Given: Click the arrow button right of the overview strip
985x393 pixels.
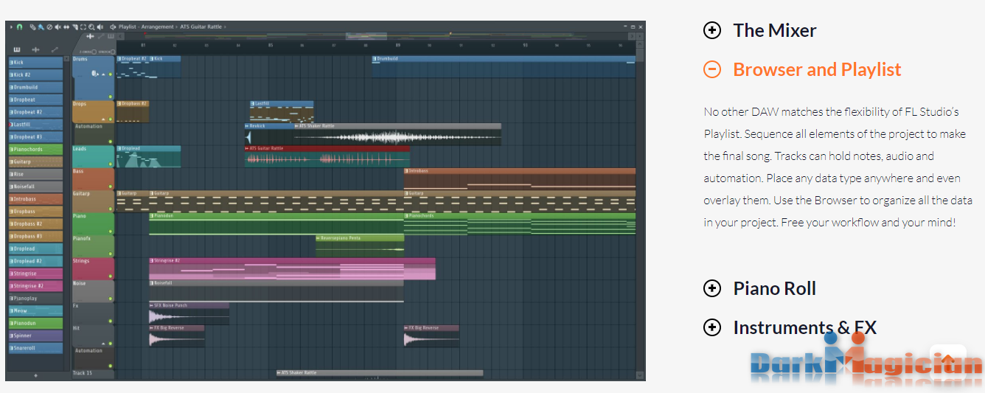Looking at the screenshot, I should tap(632, 36).
